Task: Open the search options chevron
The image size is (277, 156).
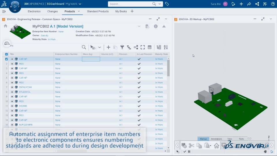Action: pos(160,4)
